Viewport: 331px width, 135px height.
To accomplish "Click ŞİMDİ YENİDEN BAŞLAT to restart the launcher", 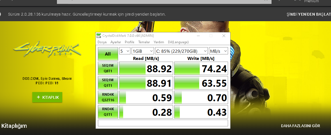I will 309,14.
